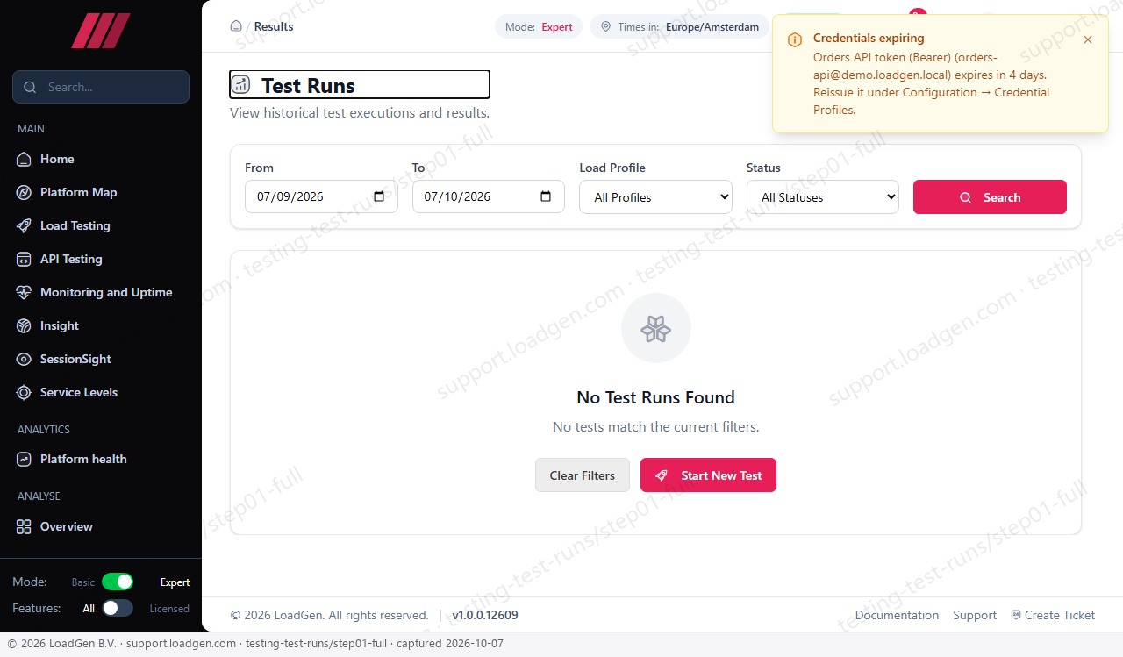This screenshot has height=657, width=1123.
Task: Open the Documentation footer link
Action: click(x=897, y=615)
